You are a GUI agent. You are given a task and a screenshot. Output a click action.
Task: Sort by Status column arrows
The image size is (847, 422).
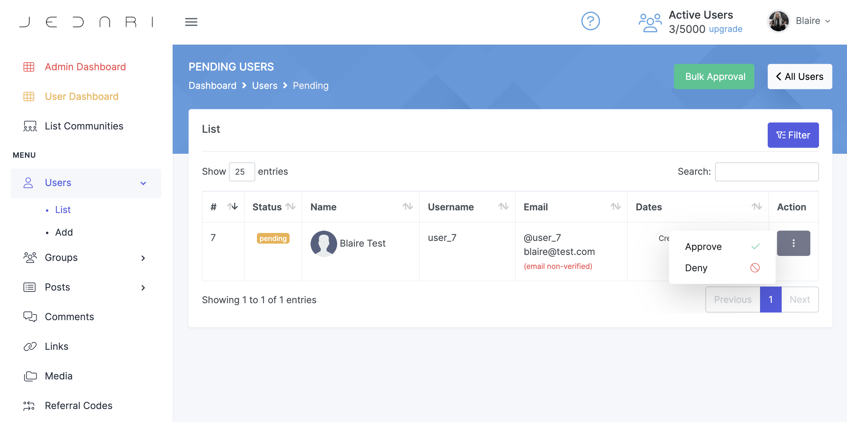click(x=291, y=207)
